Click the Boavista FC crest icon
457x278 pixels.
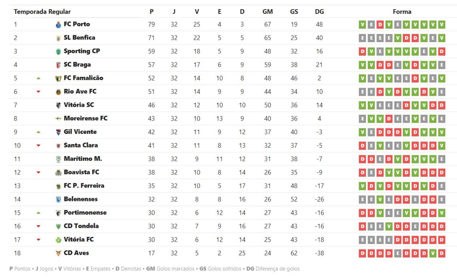(x=59, y=173)
